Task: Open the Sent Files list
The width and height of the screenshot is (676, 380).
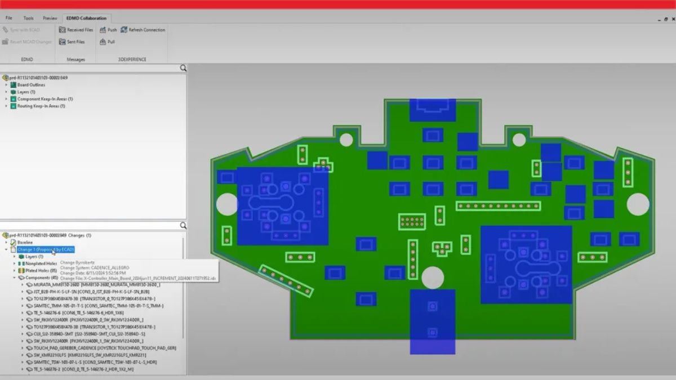Action: [x=72, y=42]
